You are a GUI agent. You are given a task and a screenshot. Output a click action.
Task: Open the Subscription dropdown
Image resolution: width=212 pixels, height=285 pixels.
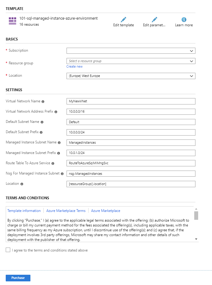coord(131,50)
